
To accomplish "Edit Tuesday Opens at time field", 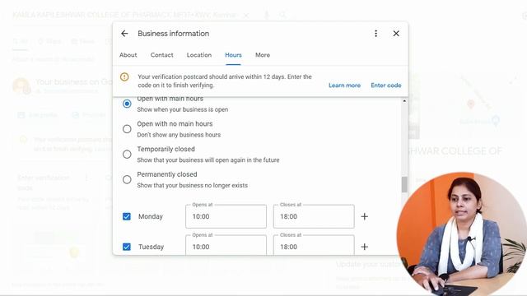I will (x=226, y=245).
